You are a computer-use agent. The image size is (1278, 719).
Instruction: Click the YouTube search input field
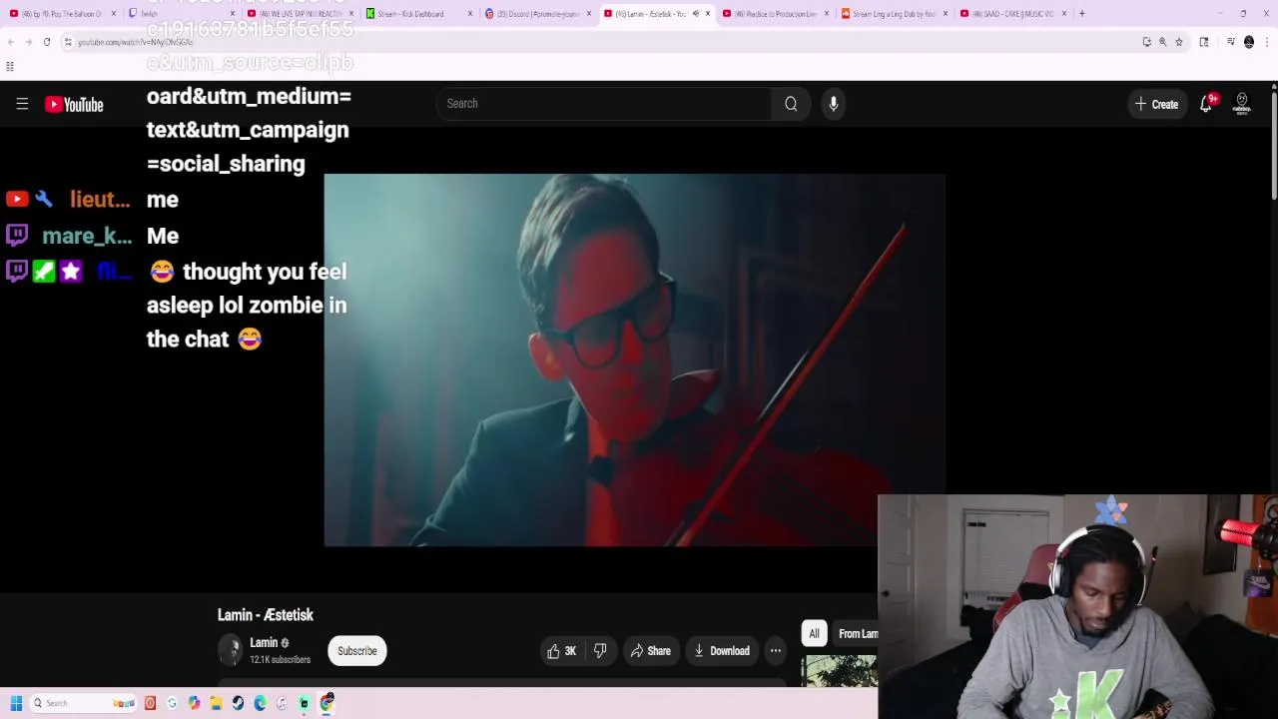(603, 104)
